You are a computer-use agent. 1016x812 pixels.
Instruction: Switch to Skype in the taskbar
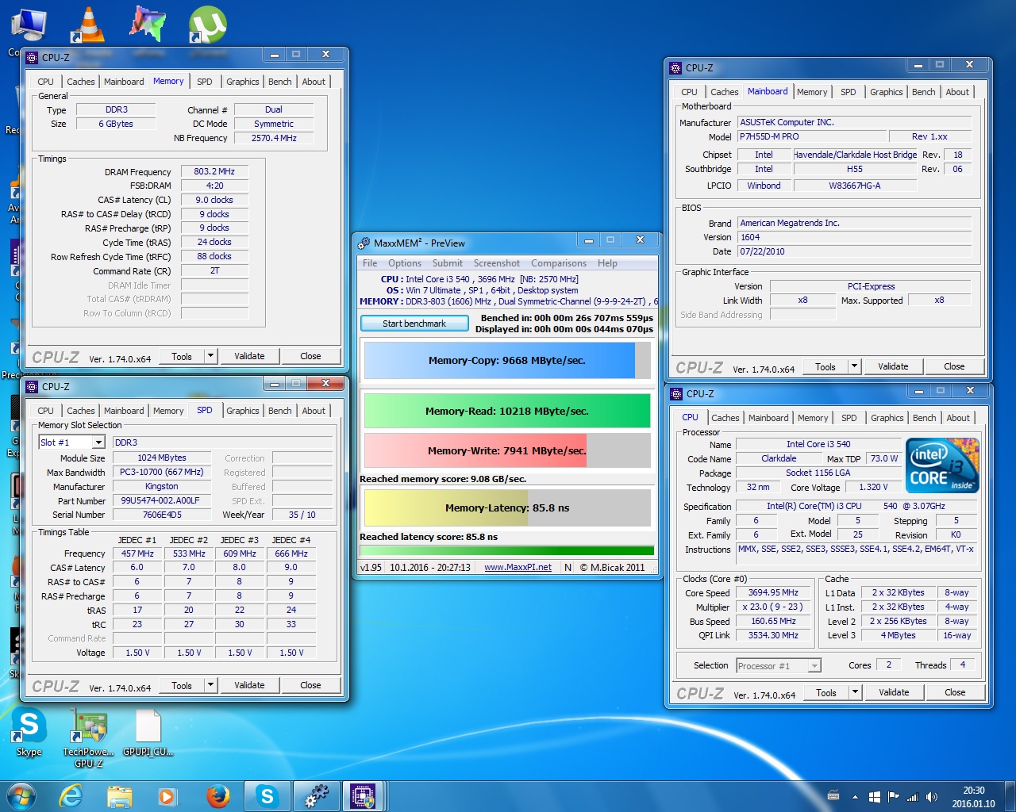267,796
